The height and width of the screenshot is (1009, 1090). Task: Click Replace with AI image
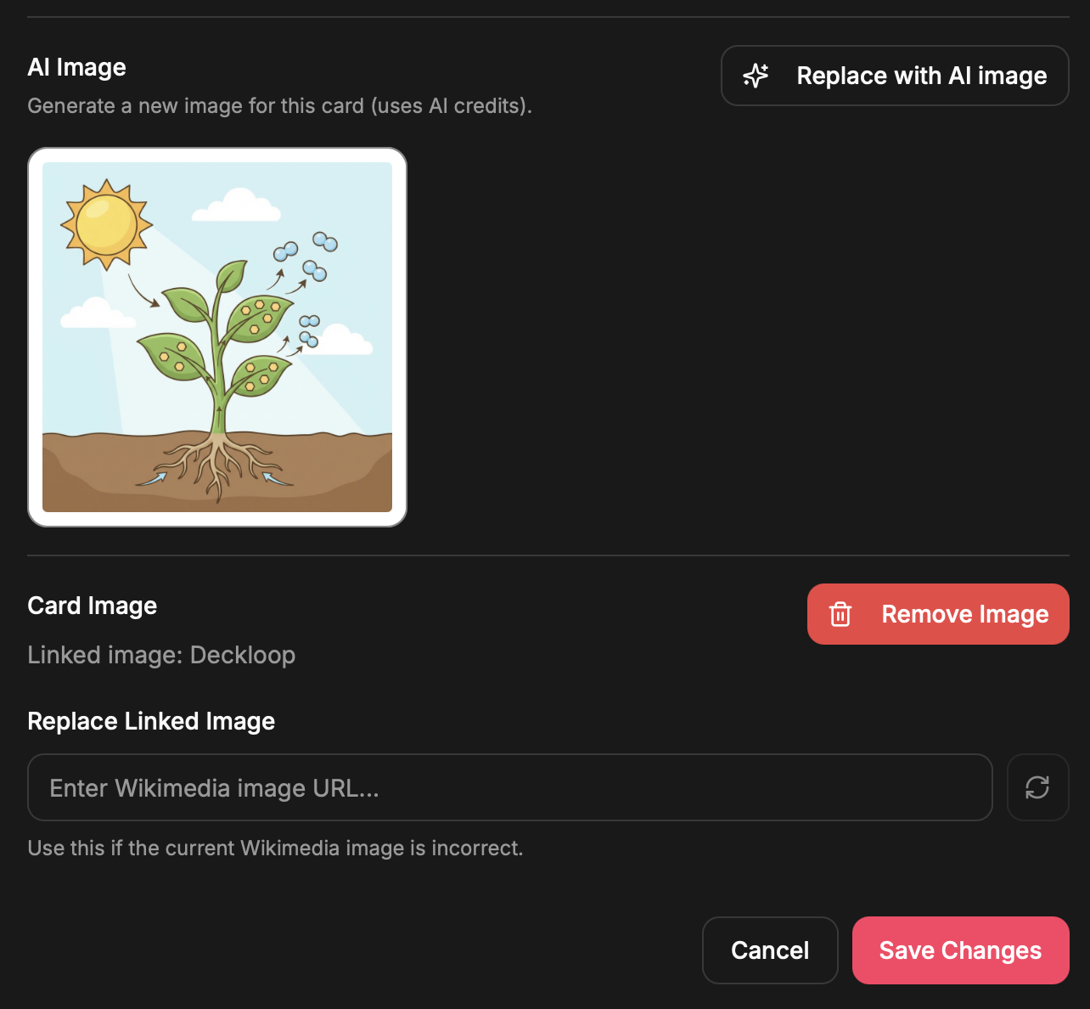pos(894,76)
